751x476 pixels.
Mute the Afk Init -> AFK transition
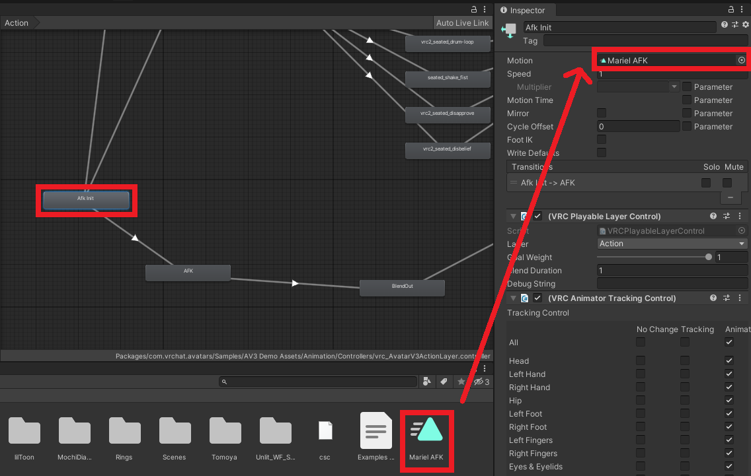coord(727,183)
